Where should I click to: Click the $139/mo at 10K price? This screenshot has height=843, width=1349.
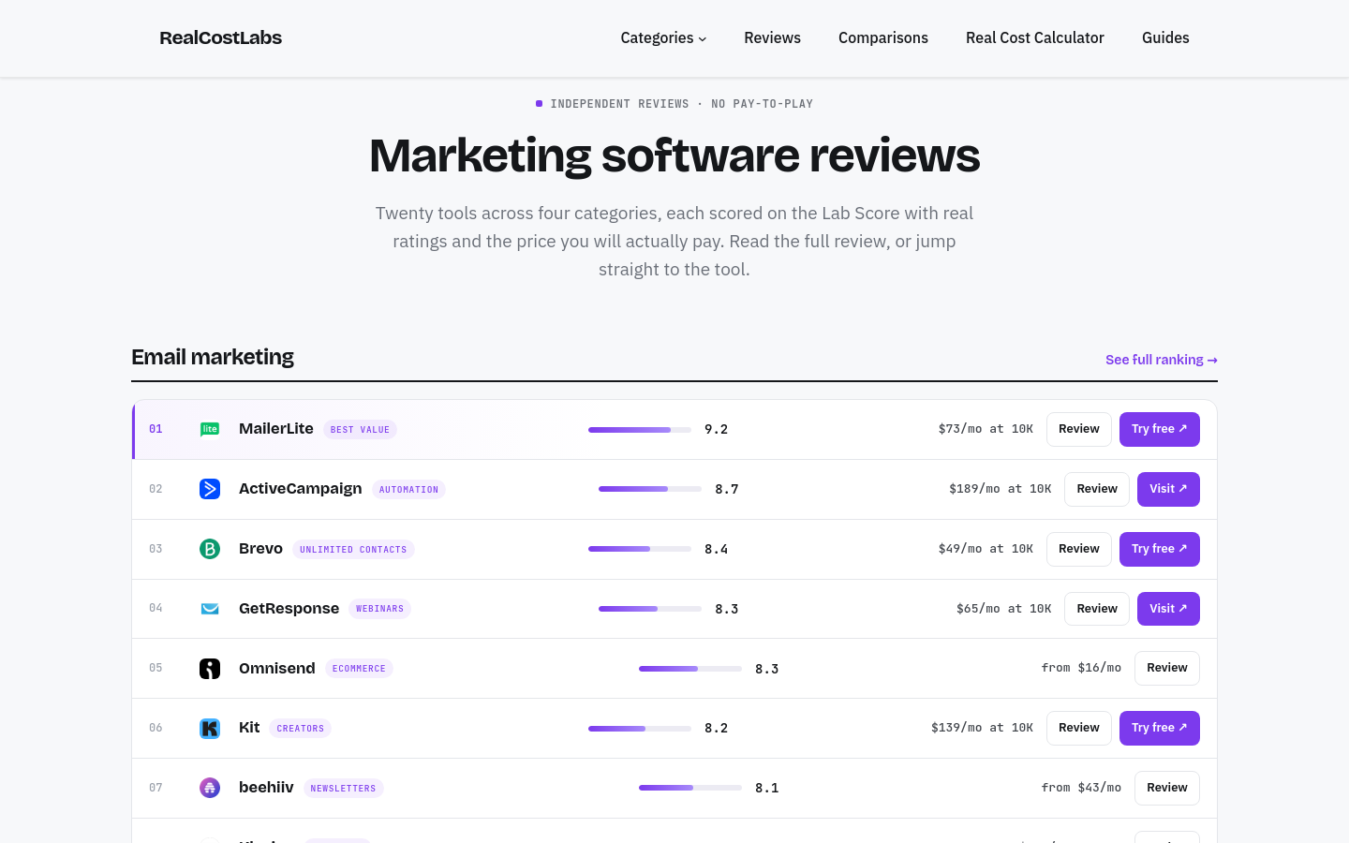982,728
